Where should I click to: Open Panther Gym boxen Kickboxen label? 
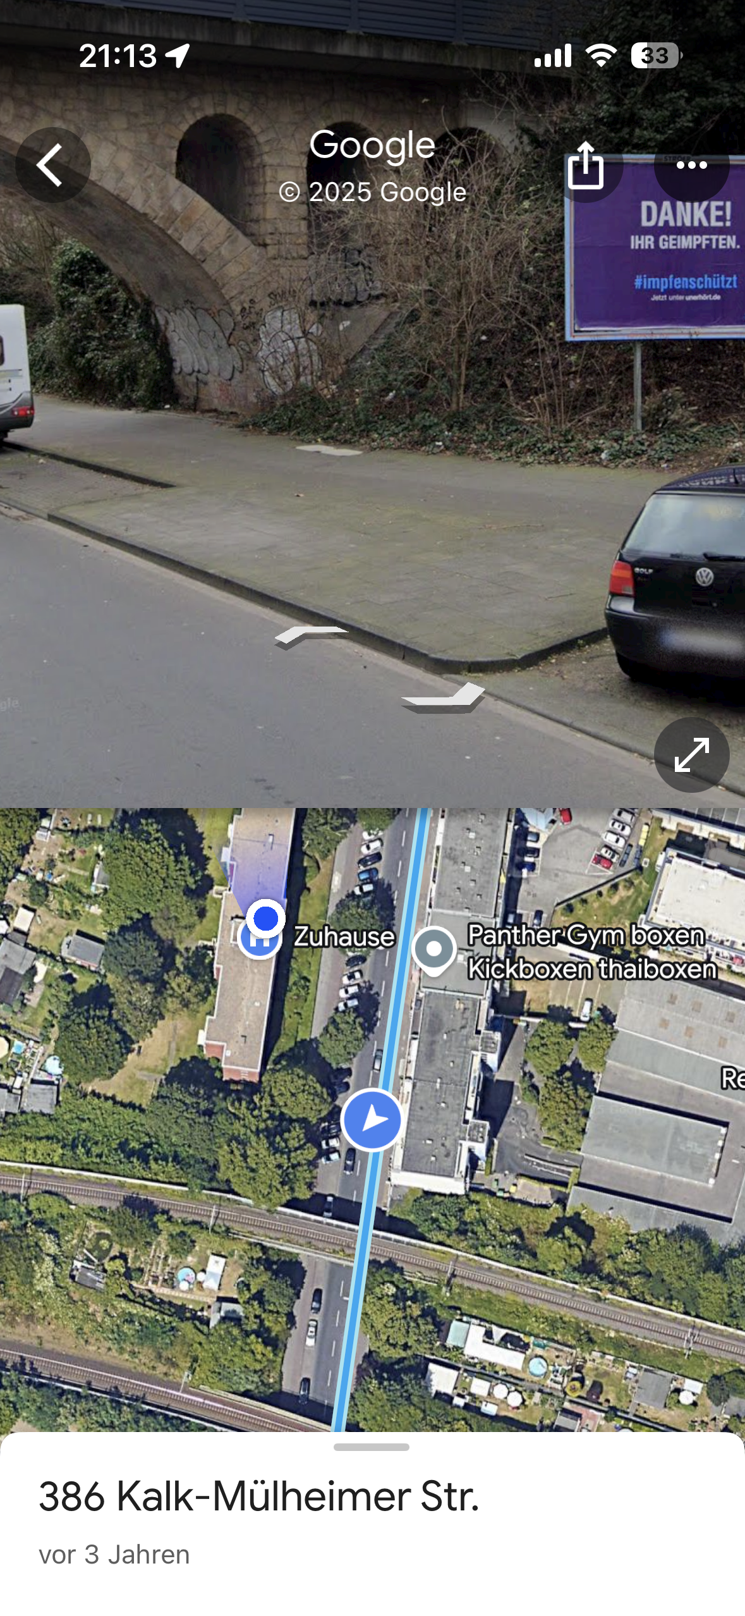click(x=593, y=952)
